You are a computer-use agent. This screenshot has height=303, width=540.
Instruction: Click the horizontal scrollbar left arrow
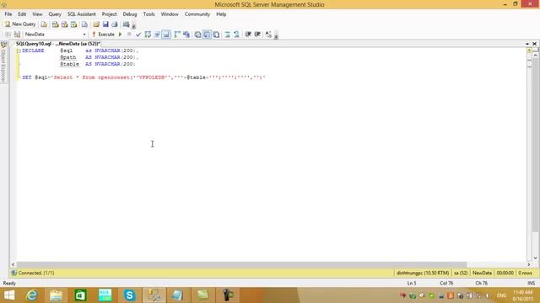pyautogui.click(x=13, y=264)
